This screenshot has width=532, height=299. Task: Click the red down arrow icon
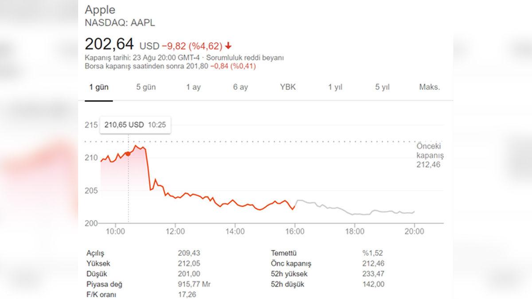pos(228,46)
